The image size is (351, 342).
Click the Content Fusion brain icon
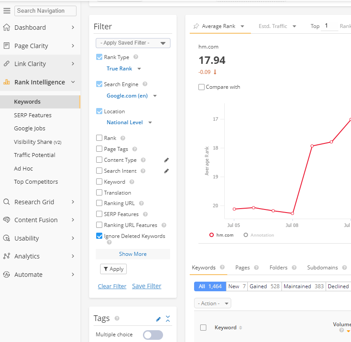pyautogui.click(x=7, y=220)
